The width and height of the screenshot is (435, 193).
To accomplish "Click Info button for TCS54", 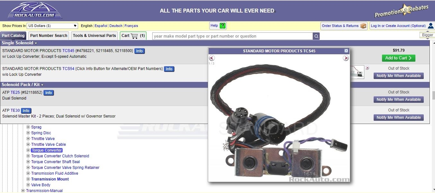I will (169, 69).
